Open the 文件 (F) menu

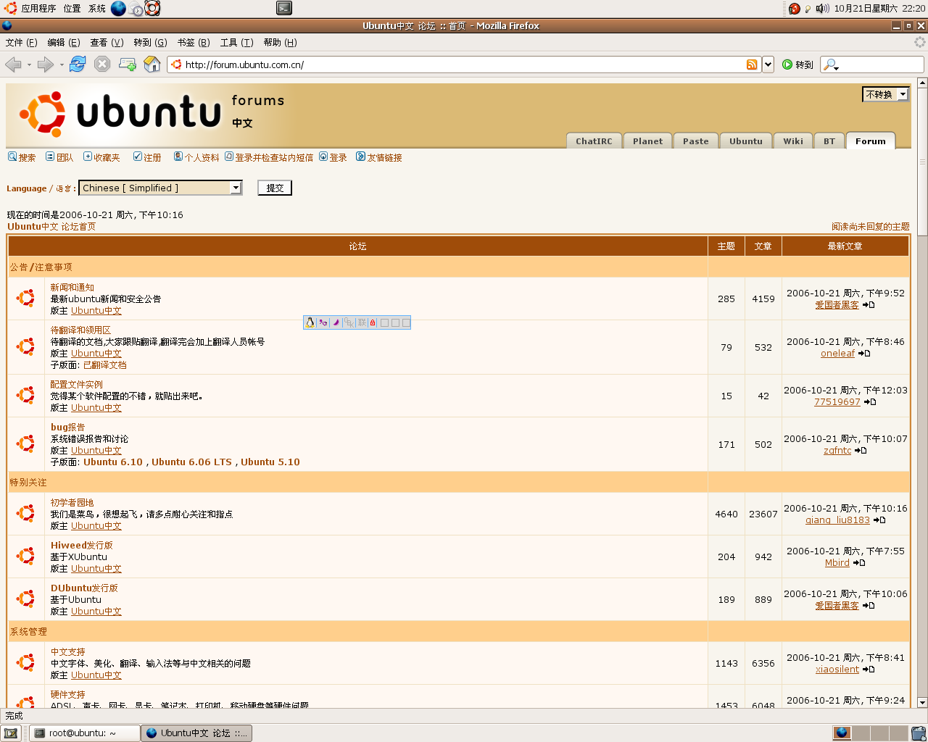coord(21,43)
